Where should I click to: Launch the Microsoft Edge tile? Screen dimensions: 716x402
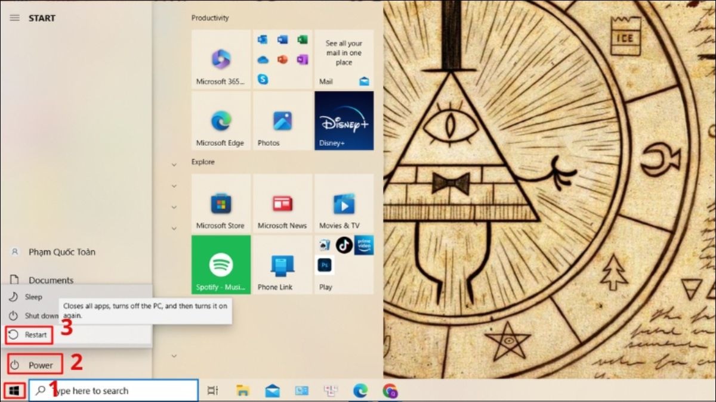(221, 120)
